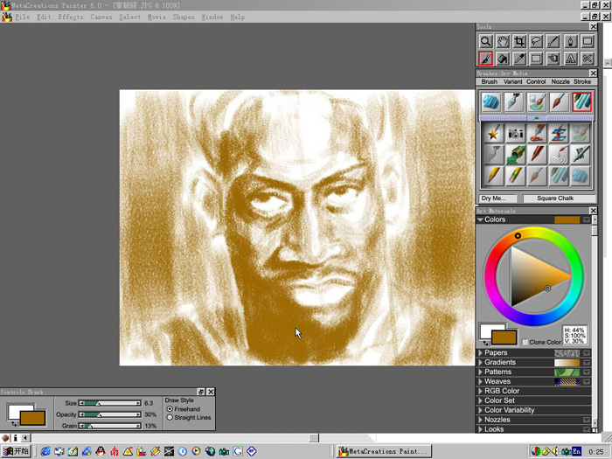
Task: Select the Scissors tool
Action: point(588,59)
